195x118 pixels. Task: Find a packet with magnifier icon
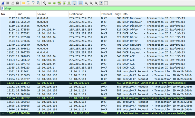coord(45,3)
